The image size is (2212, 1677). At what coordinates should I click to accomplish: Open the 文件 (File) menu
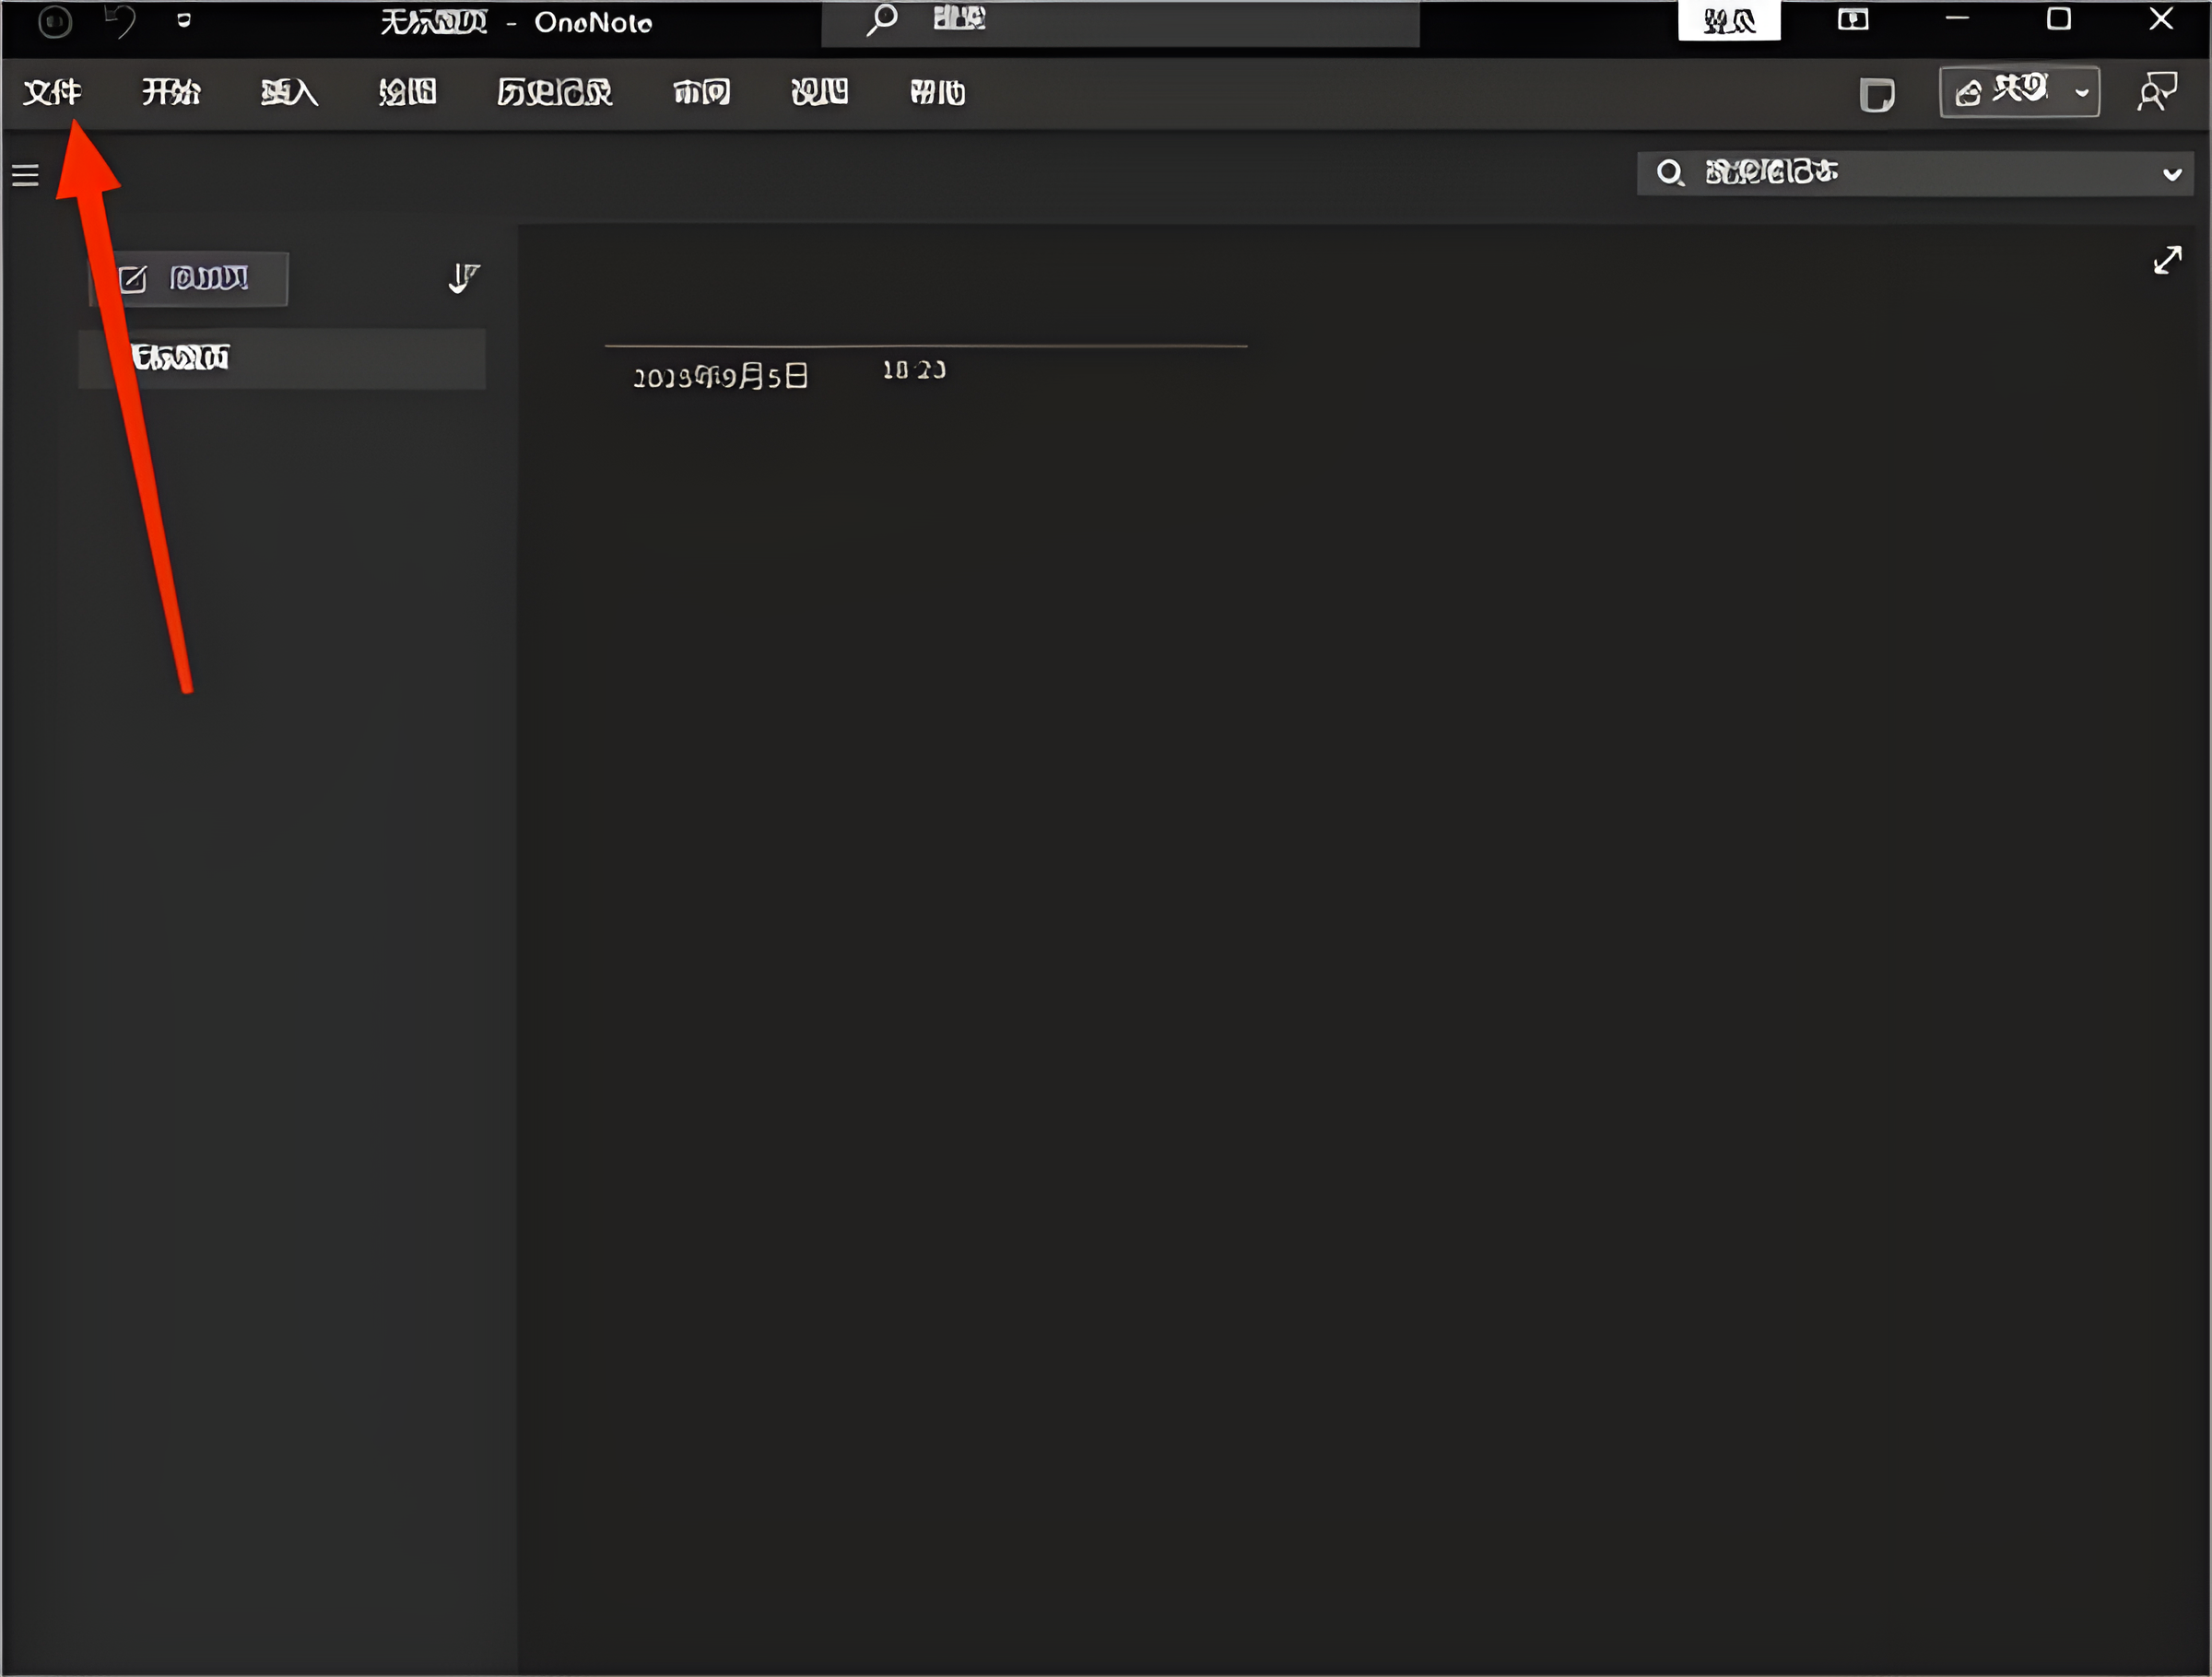click(x=52, y=93)
